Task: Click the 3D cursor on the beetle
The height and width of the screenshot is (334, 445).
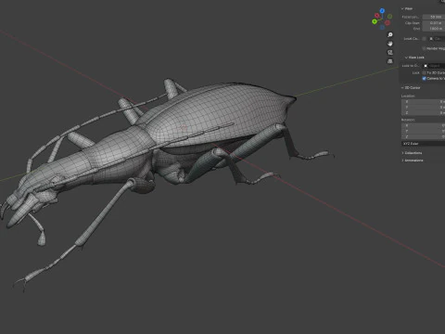Action: (184, 127)
